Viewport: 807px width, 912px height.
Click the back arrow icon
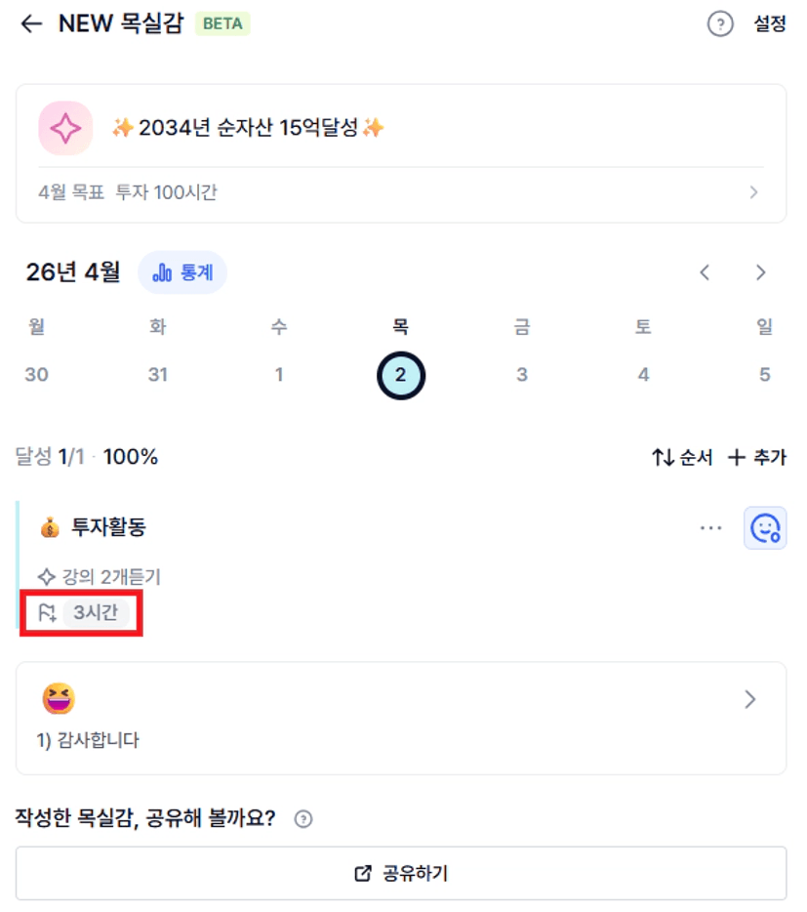[32, 24]
